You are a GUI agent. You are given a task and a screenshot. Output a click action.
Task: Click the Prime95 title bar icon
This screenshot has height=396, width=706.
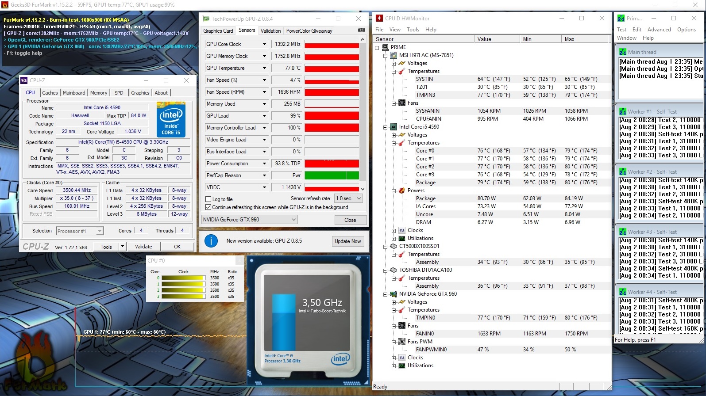point(621,18)
